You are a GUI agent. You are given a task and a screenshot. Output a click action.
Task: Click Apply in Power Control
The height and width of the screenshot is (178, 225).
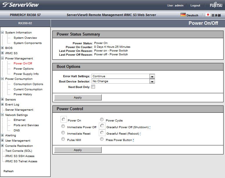click(78, 150)
